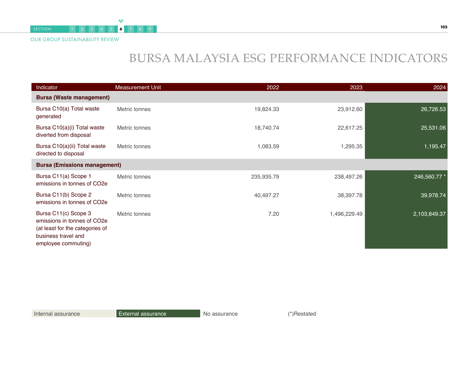Image resolution: width=473 pixels, height=372 pixels.
Task: Click the (*)Restated legend note
Action: click(x=302, y=314)
